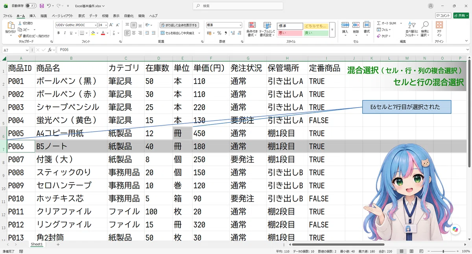Open the Formulas (数式) tab
Viewport: 472px width, 254px height.
tap(81, 16)
